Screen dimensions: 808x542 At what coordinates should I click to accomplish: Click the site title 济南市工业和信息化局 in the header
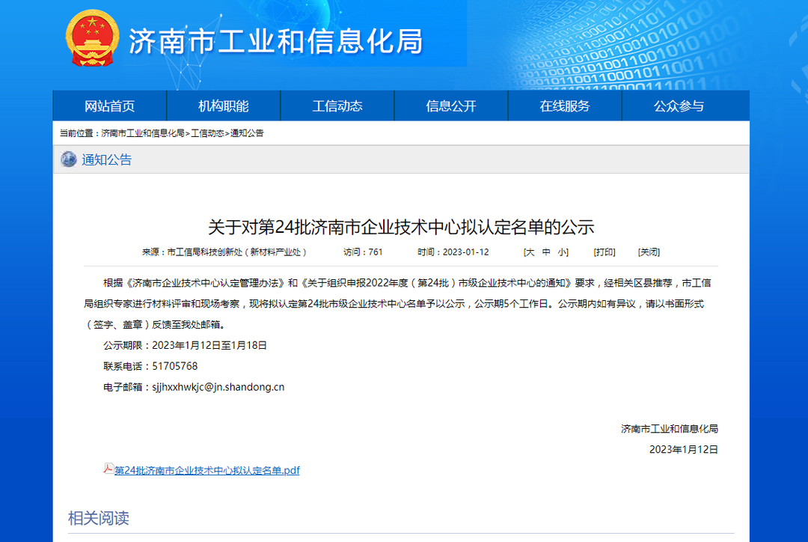276,41
